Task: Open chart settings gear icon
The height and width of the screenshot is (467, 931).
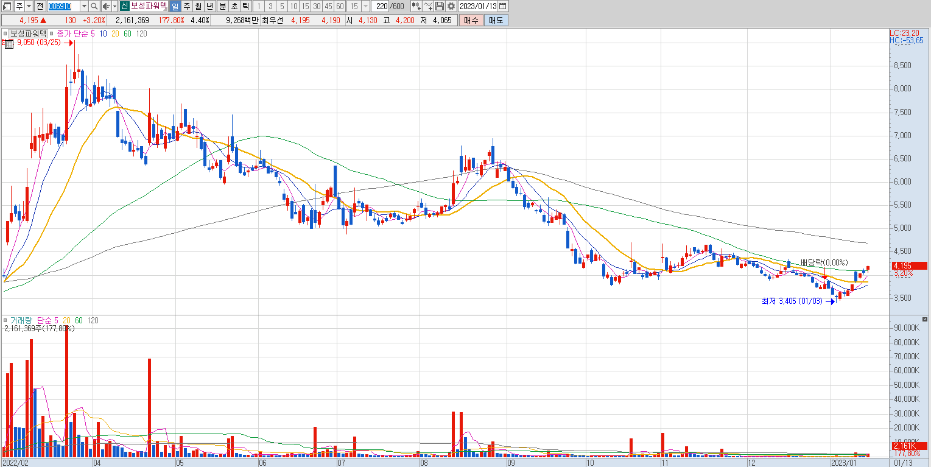Action: pos(451,6)
